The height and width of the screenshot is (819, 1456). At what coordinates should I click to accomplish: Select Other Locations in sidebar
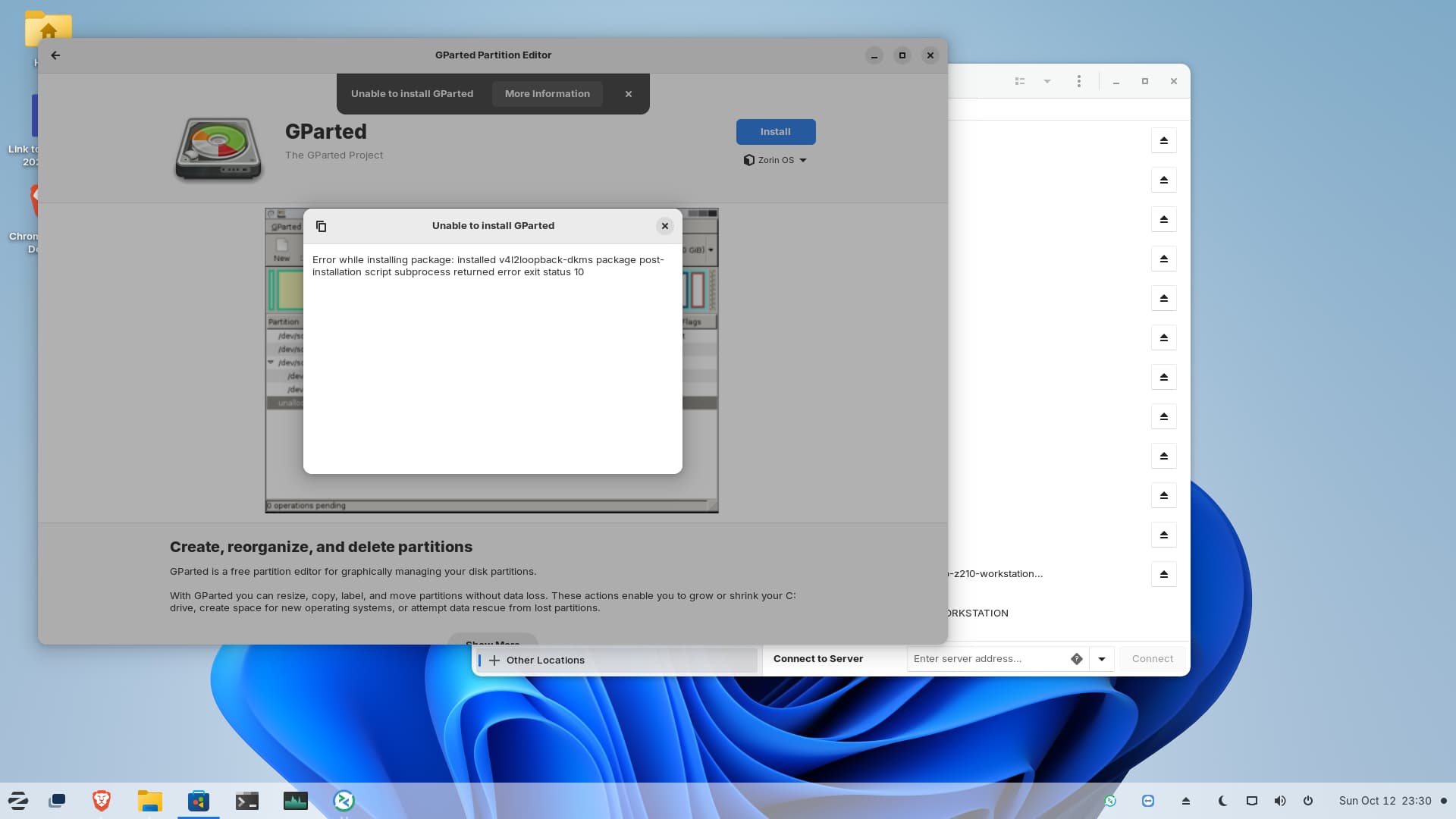coord(544,661)
